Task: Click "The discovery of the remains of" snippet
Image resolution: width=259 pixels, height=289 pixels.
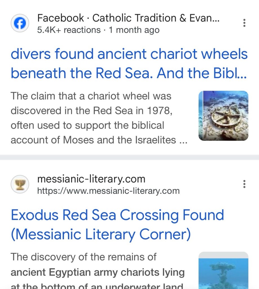Action: click(83, 257)
